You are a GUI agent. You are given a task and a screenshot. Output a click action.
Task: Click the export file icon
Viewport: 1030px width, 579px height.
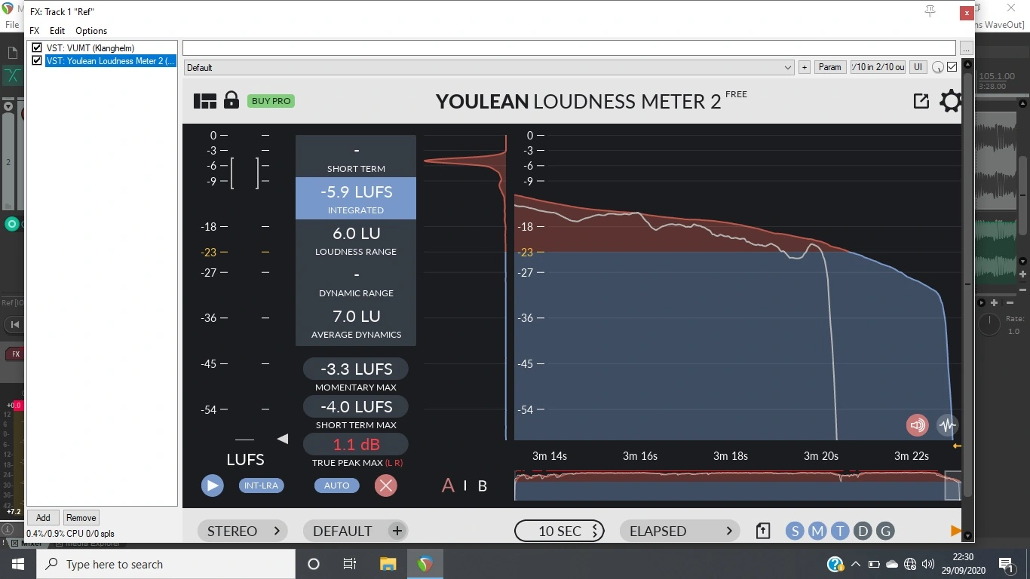(762, 532)
